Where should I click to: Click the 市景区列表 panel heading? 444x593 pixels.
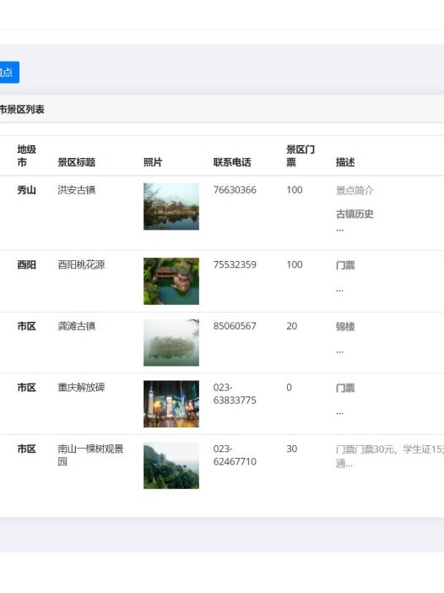22,110
